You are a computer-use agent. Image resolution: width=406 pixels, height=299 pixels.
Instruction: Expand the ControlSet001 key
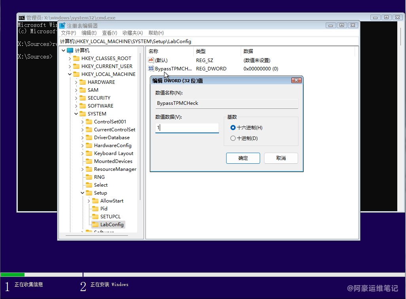click(x=83, y=122)
